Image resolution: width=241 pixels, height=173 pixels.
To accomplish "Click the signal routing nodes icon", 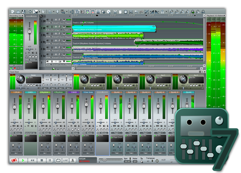I will click(72, 12).
